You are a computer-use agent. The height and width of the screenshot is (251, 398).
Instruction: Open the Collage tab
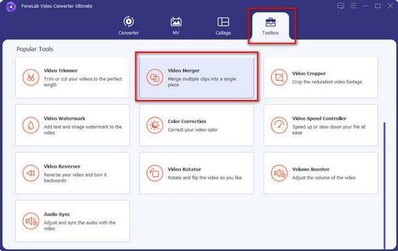coord(223,26)
